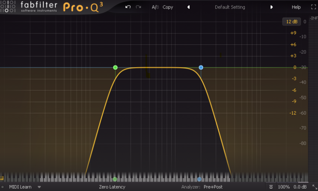
Task: Open the Zero Latency processing mode menu
Action: (x=112, y=187)
